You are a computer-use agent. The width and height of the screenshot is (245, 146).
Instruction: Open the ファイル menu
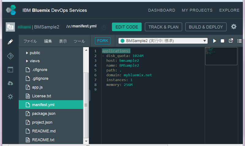[x=30, y=41]
